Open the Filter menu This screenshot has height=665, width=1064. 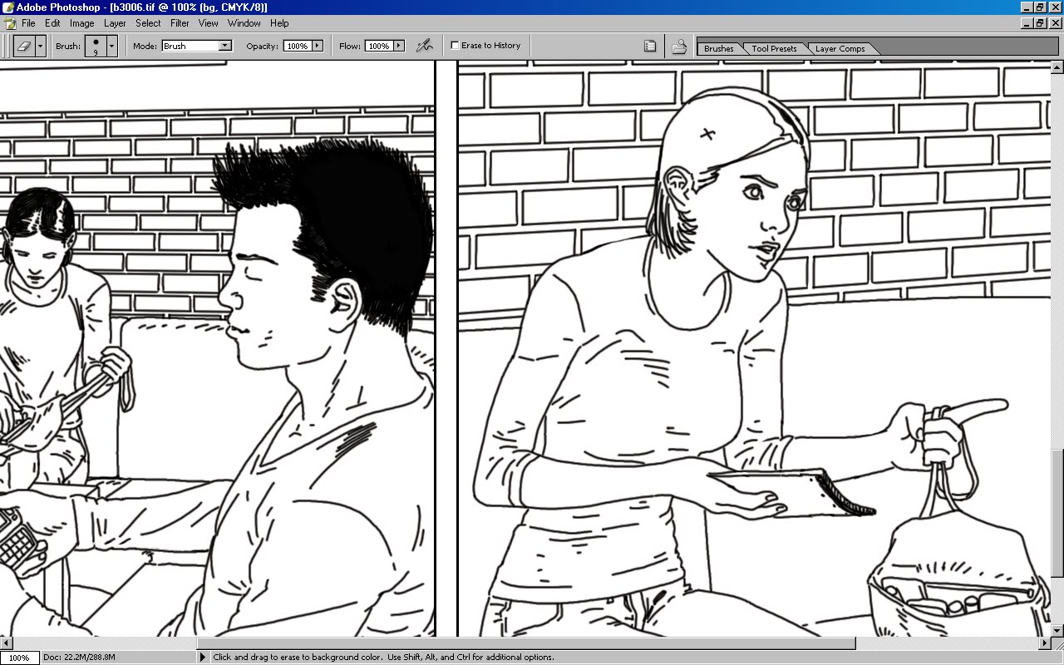tap(180, 23)
